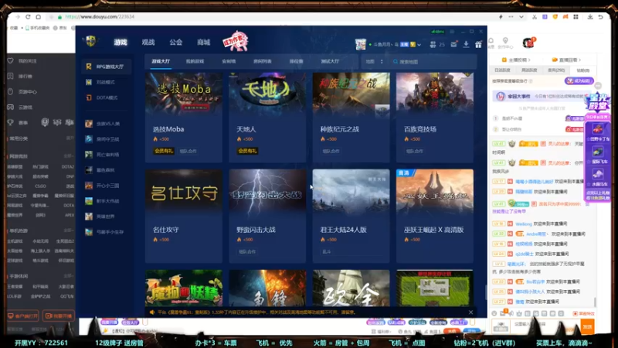The image size is (618, 348).
Task: Open the 巫妖王崛起 X 高清版 card
Action: pos(435,216)
